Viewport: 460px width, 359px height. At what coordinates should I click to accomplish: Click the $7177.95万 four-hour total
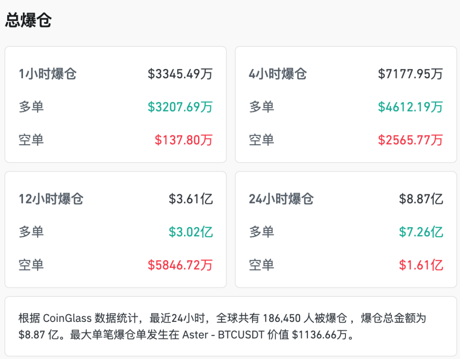[410, 74]
